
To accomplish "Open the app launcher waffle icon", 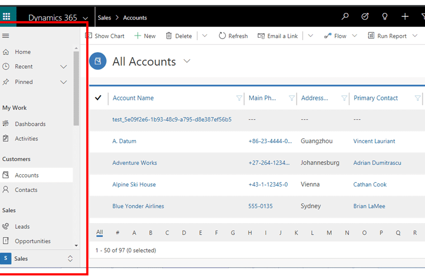I will (7, 17).
